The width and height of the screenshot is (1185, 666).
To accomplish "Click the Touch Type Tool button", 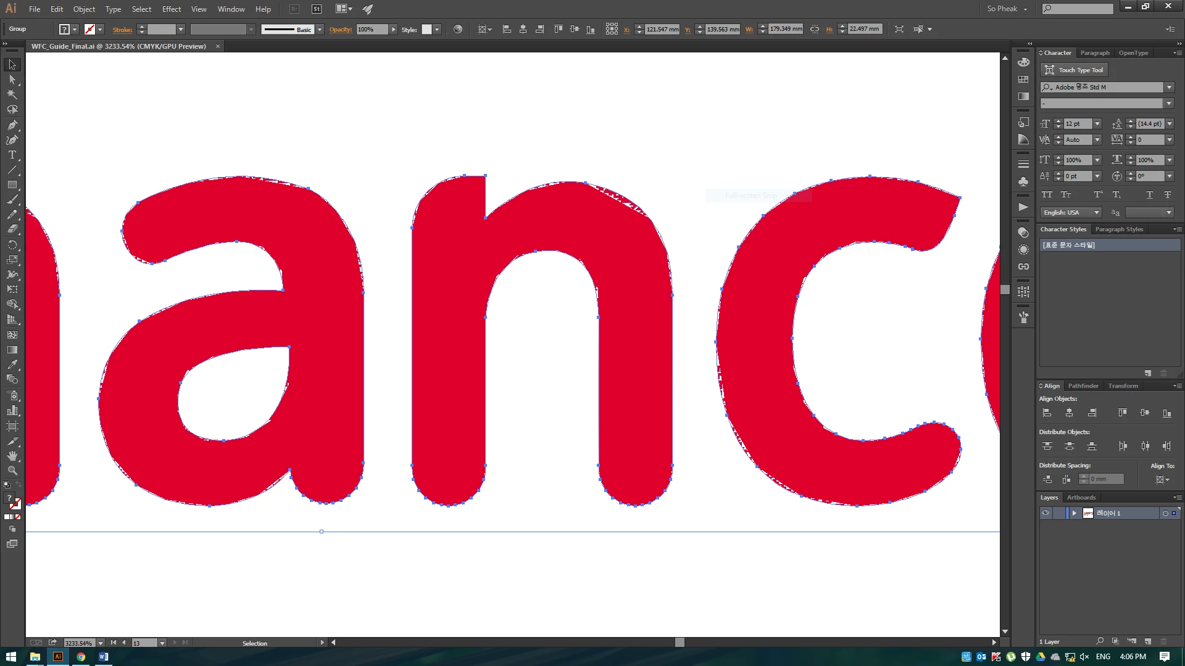I will 1074,70.
